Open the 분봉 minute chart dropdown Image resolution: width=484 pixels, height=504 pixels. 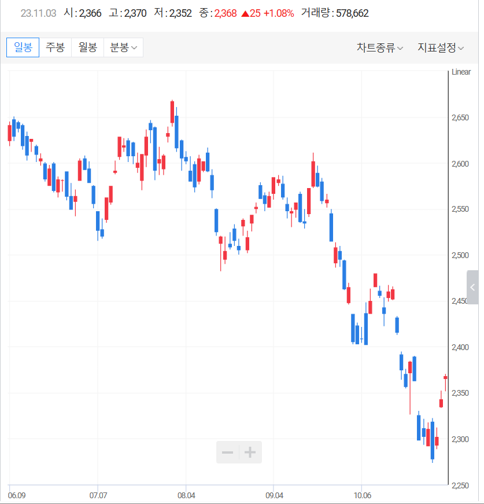(x=123, y=47)
